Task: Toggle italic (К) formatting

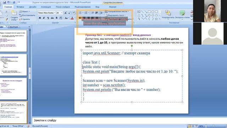Action: 44,18
